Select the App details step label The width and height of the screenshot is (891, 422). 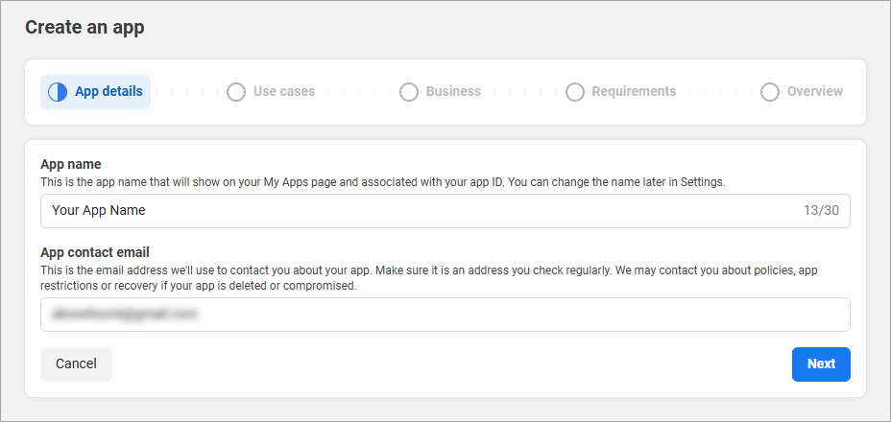click(x=108, y=92)
